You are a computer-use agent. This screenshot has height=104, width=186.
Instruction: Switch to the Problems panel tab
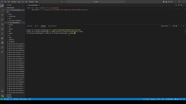tap(30, 26)
